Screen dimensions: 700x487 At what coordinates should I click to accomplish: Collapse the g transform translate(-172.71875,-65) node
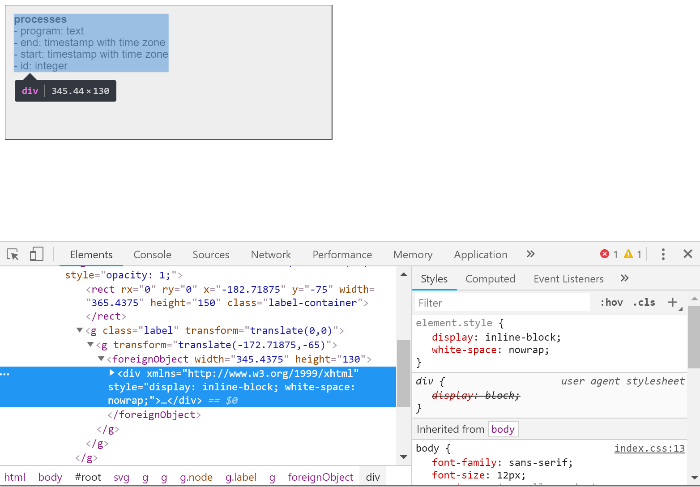tap(90, 345)
